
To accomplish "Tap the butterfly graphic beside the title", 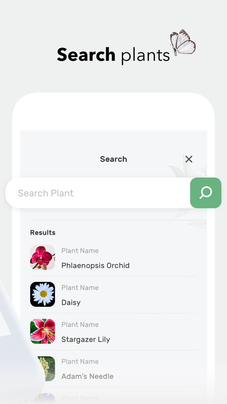I will [181, 42].
